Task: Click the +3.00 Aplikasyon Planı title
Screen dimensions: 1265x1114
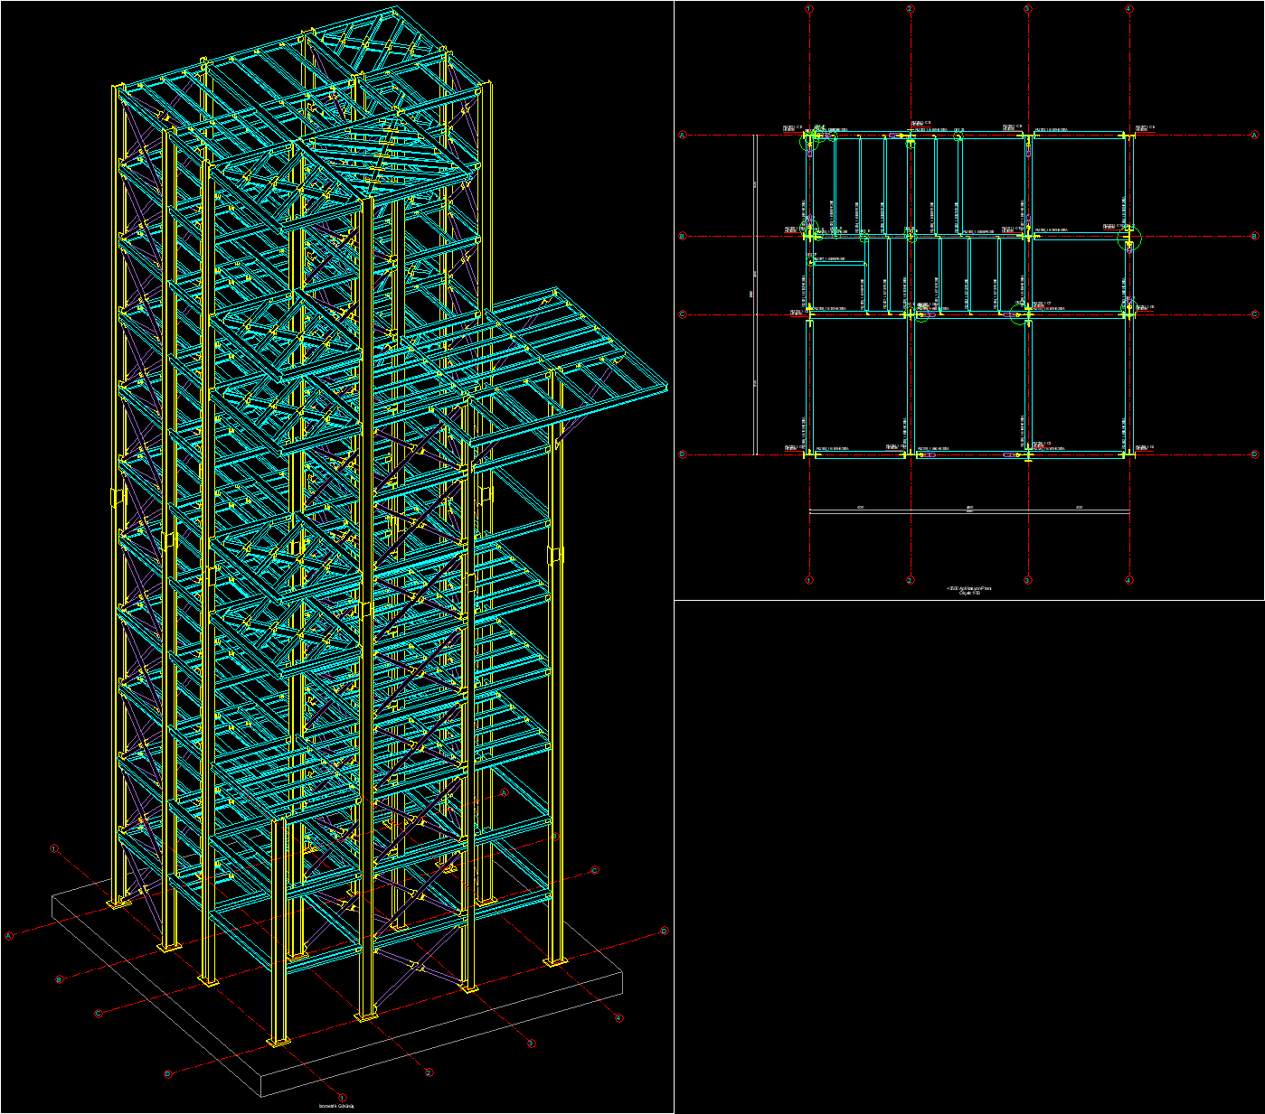Action: (x=969, y=588)
